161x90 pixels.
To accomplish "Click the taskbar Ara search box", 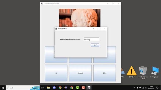I will (x=23, y=88).
